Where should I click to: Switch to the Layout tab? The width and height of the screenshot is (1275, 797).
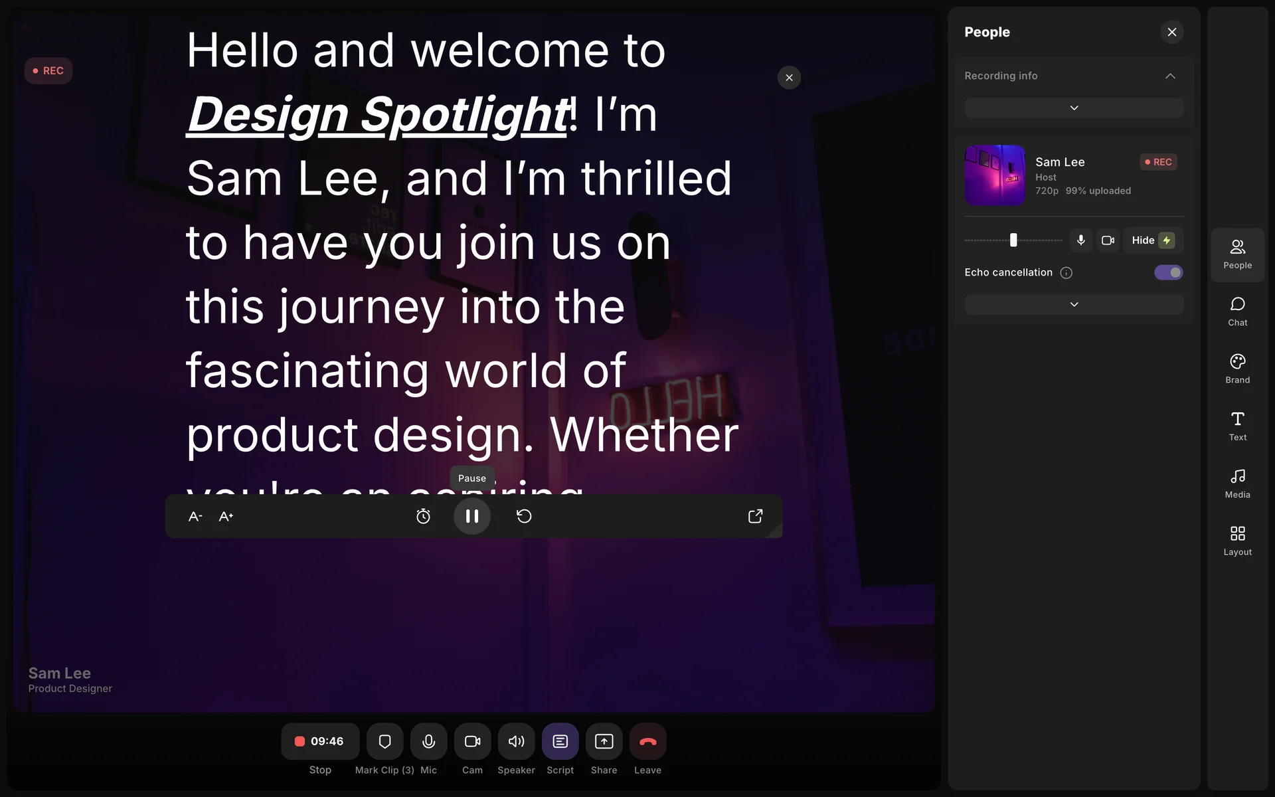1237,541
